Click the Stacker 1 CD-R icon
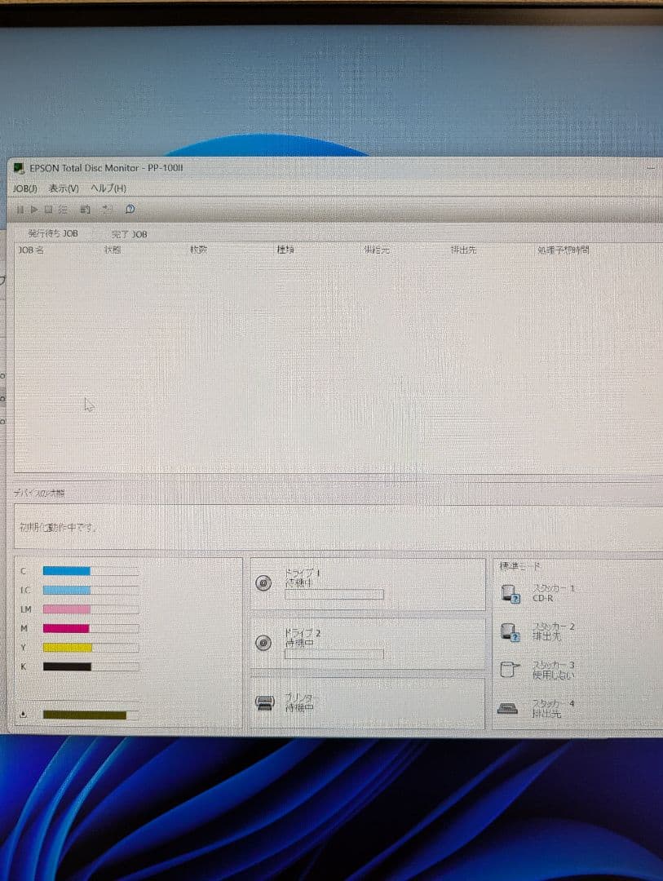The image size is (663, 881). 510,594
